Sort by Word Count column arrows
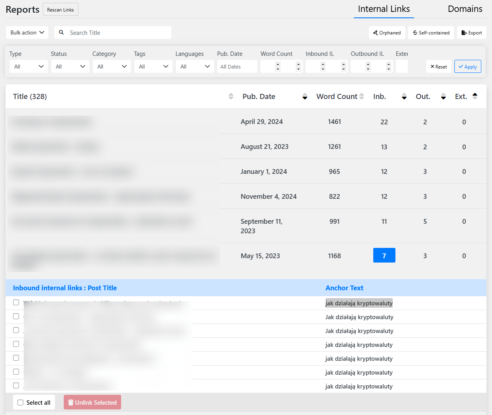 click(361, 96)
